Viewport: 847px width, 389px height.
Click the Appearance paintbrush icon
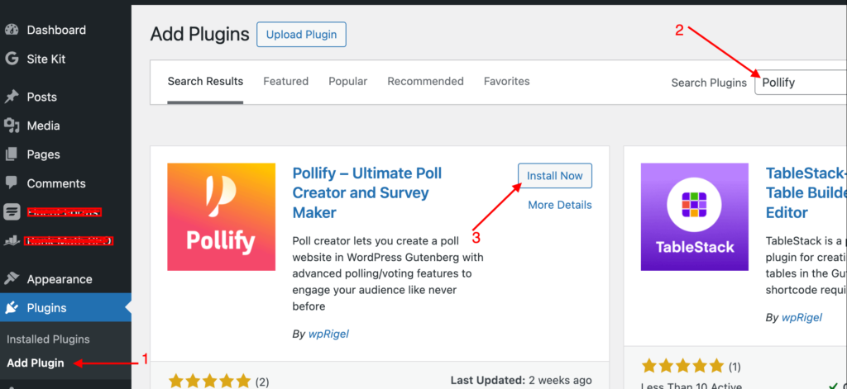pyautogui.click(x=12, y=279)
